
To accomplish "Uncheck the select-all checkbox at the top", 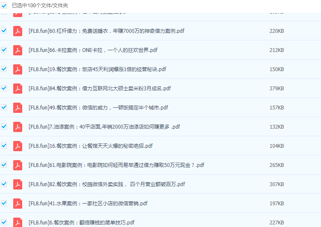I will point(4,6).
